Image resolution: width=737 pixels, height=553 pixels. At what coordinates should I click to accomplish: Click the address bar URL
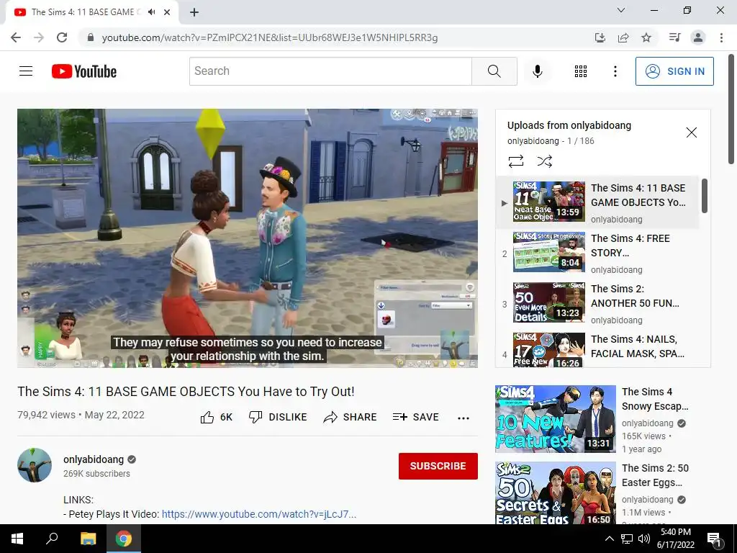270,37
